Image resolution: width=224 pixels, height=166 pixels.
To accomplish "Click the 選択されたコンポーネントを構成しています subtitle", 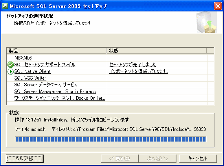I will point(52,23).
